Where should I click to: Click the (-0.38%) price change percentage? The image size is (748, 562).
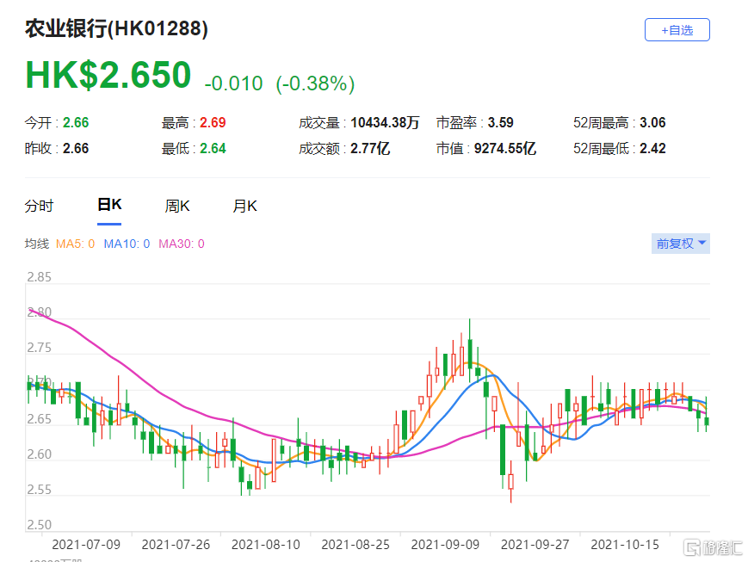coord(315,83)
